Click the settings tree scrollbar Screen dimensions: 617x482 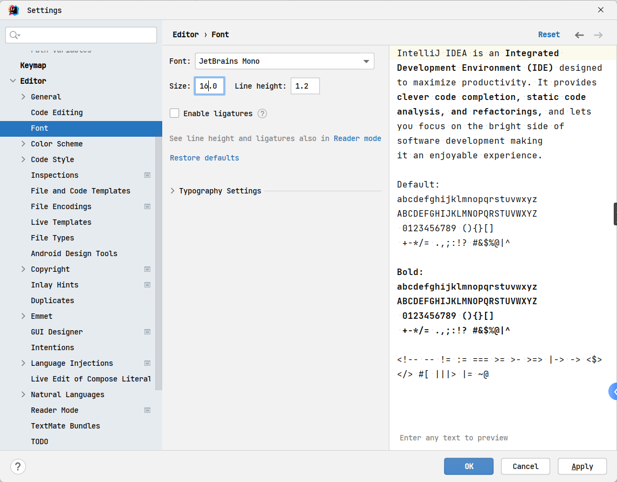pos(158,263)
